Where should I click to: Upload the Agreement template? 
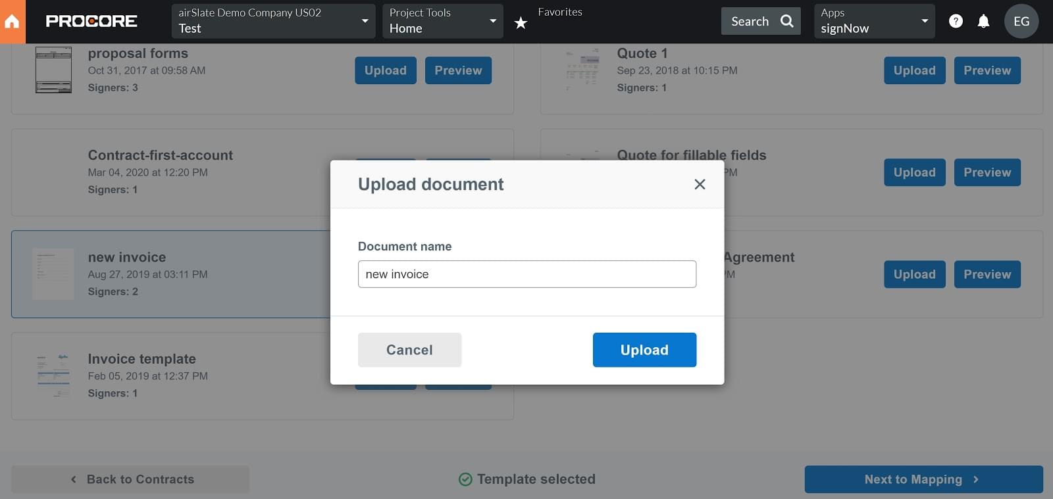(914, 274)
